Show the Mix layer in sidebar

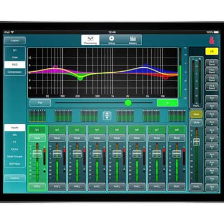pyautogui.click(x=15, y=135)
